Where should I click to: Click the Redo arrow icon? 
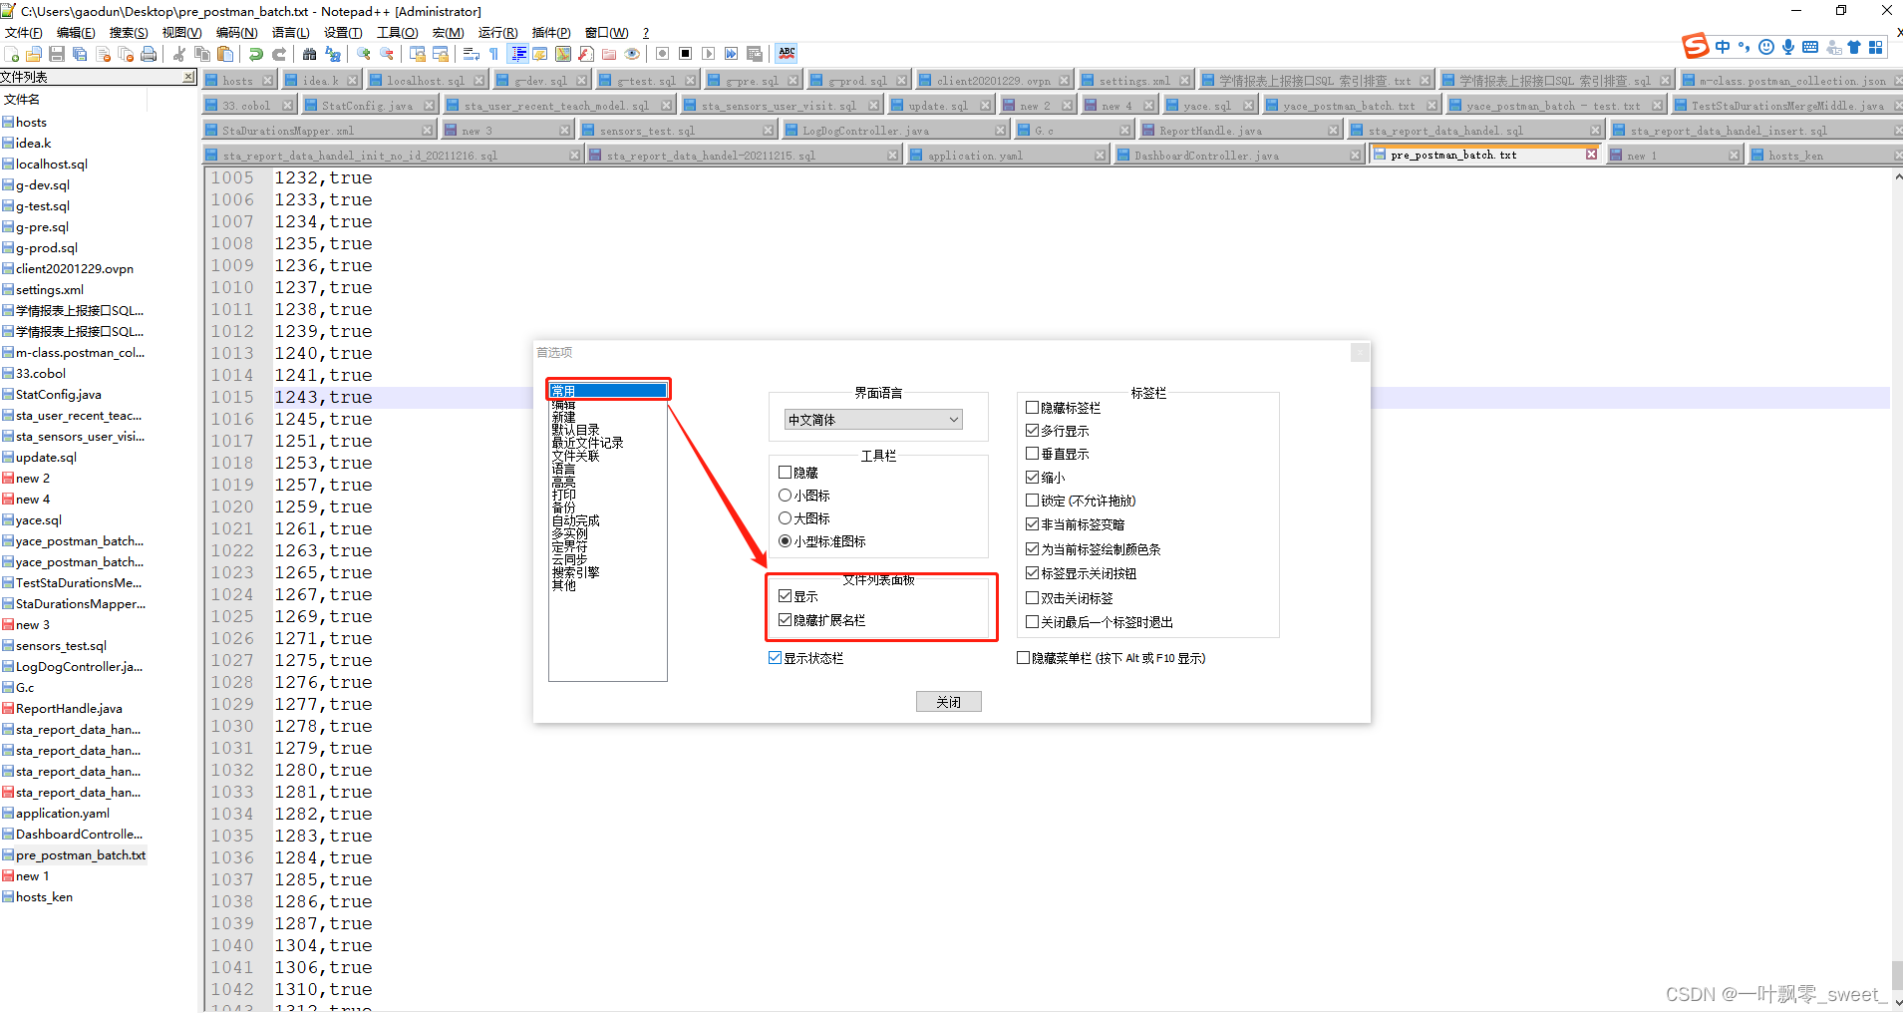279,54
